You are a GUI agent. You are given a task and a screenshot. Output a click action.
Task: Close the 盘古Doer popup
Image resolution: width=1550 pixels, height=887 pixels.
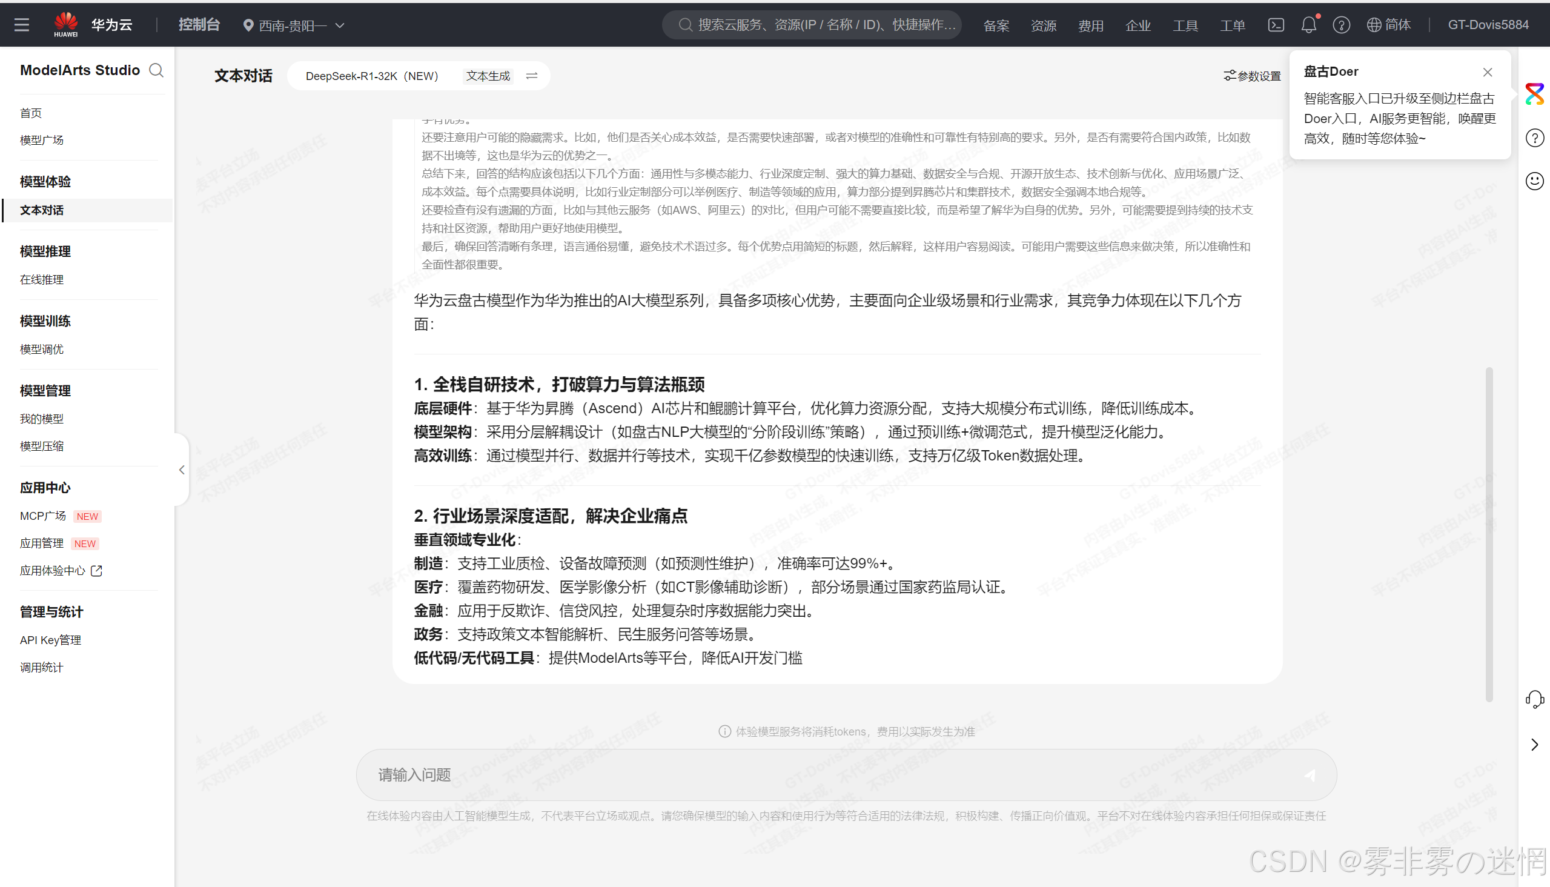tap(1487, 72)
